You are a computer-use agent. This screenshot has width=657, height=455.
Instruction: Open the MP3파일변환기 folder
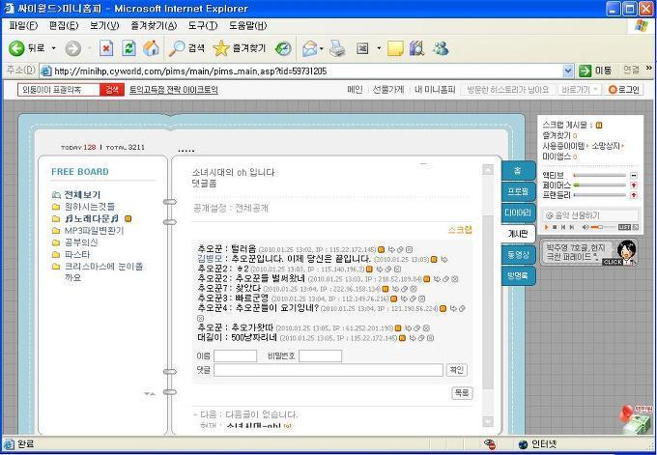pyautogui.click(x=88, y=231)
